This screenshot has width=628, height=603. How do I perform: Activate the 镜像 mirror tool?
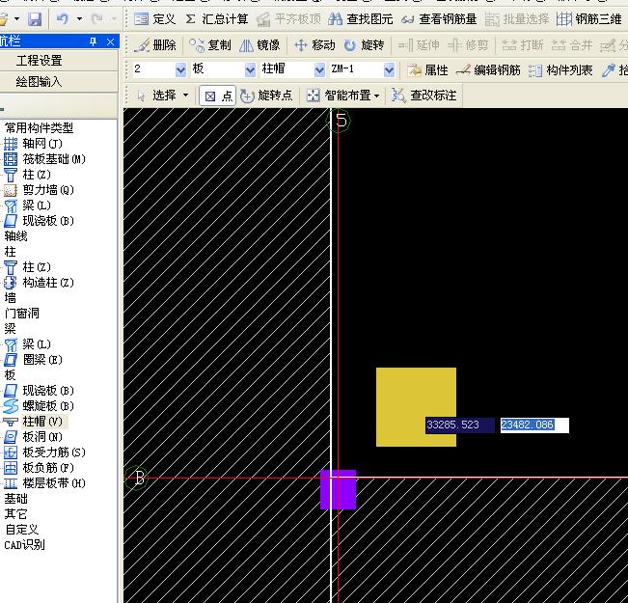pyautogui.click(x=259, y=45)
